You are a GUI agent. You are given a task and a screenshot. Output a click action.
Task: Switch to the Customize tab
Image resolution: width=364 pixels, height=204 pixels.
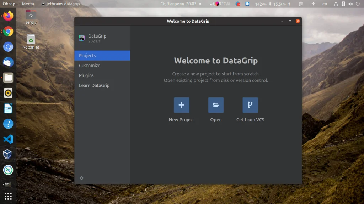[90, 65]
